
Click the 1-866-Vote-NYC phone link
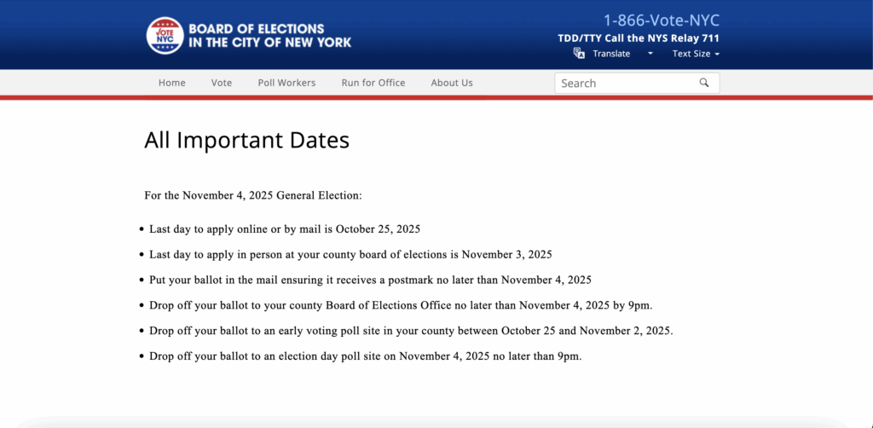tap(661, 20)
